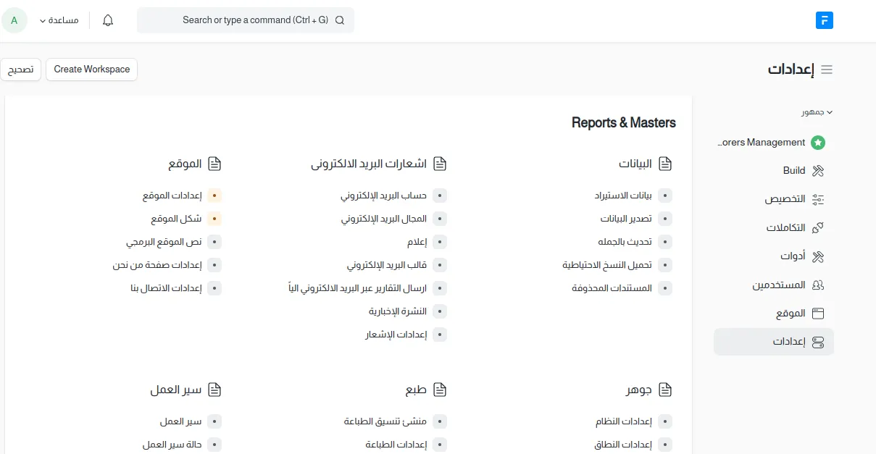Open إعدادات النظام link

click(623, 421)
